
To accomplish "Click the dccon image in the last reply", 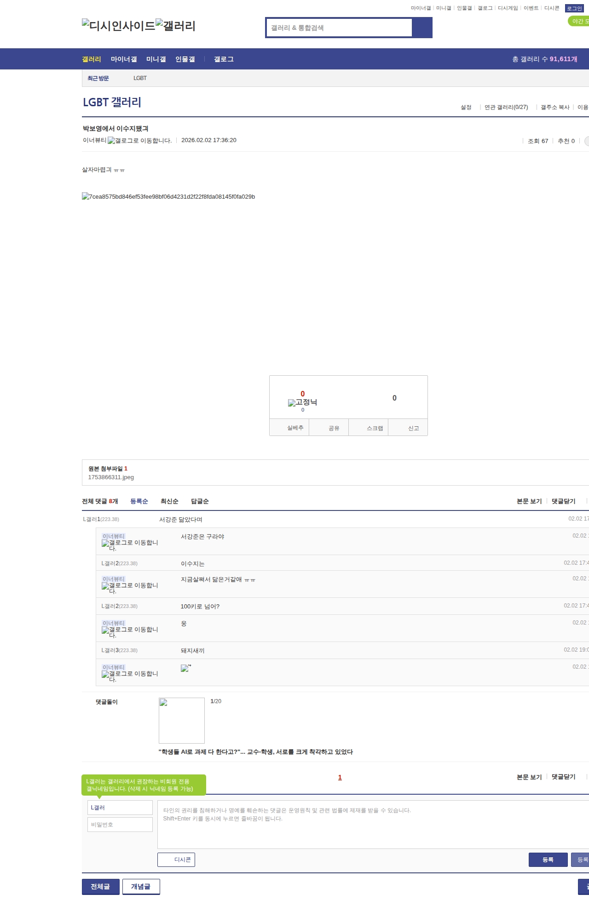I will coord(185,668).
